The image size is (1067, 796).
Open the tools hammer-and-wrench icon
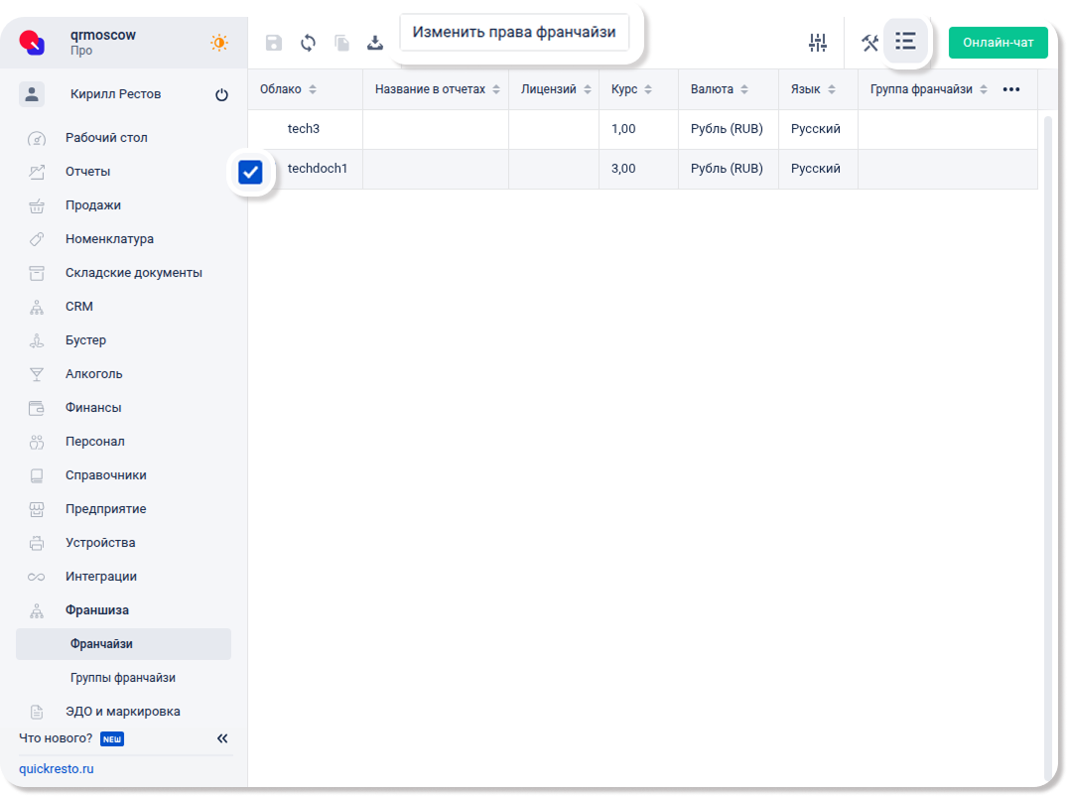click(869, 43)
